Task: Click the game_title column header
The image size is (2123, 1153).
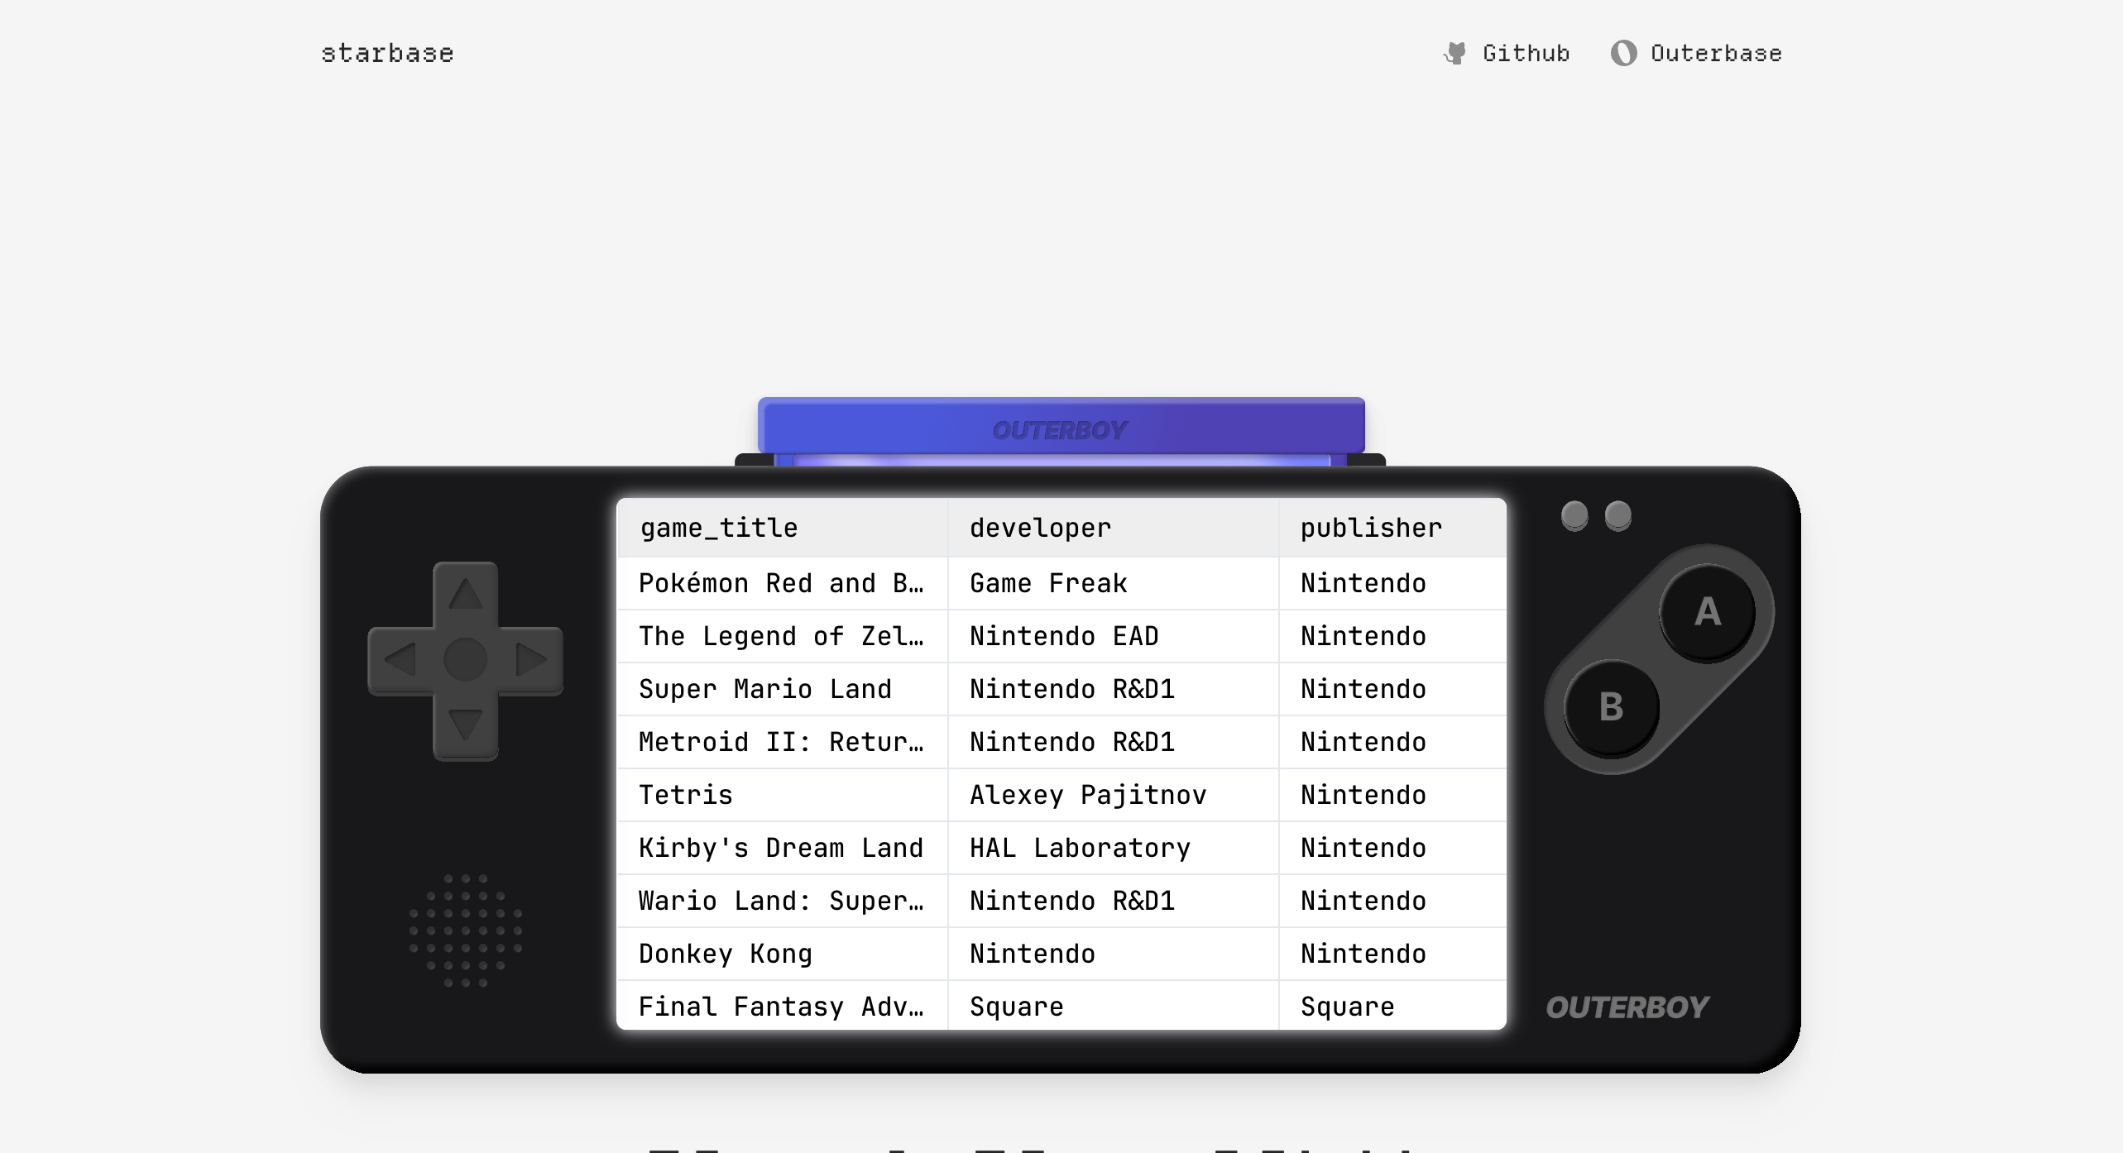Action: [782, 528]
